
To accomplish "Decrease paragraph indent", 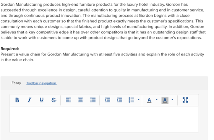I will click(107, 100).
